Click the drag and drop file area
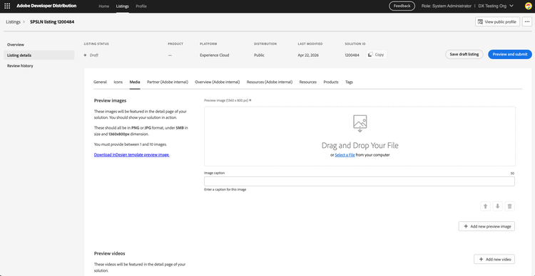Screen dimensions: 535x276 click(360, 137)
